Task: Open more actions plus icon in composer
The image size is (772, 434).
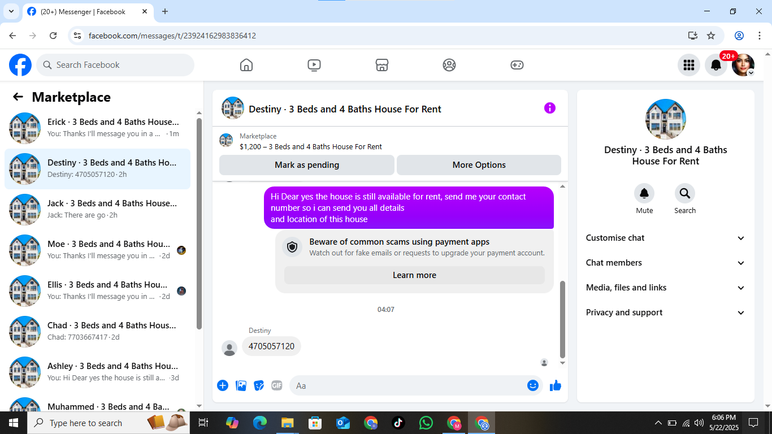Action: tap(223, 385)
